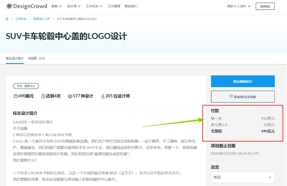Image resolution: width=287 pixels, height=186 pixels.
Task: Open the DesignCrowd logo home link
Action: click(x=27, y=6)
